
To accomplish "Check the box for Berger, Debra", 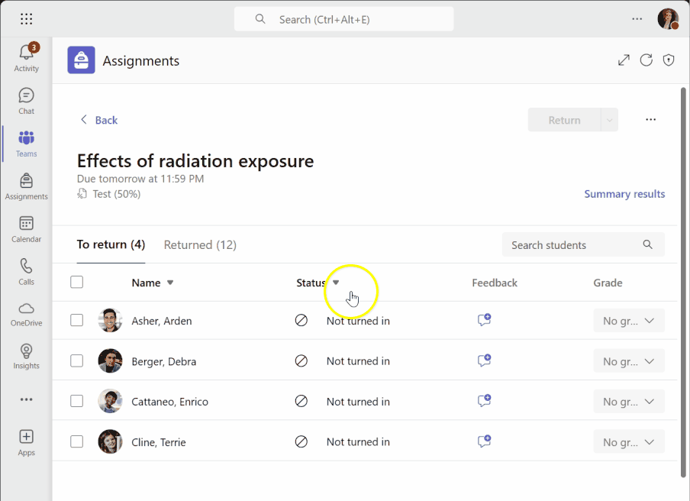I will pos(76,360).
